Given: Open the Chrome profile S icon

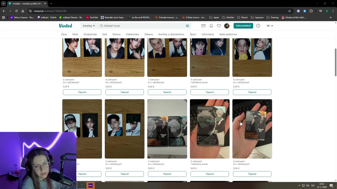Looking at the screenshot, I should click(x=327, y=11).
